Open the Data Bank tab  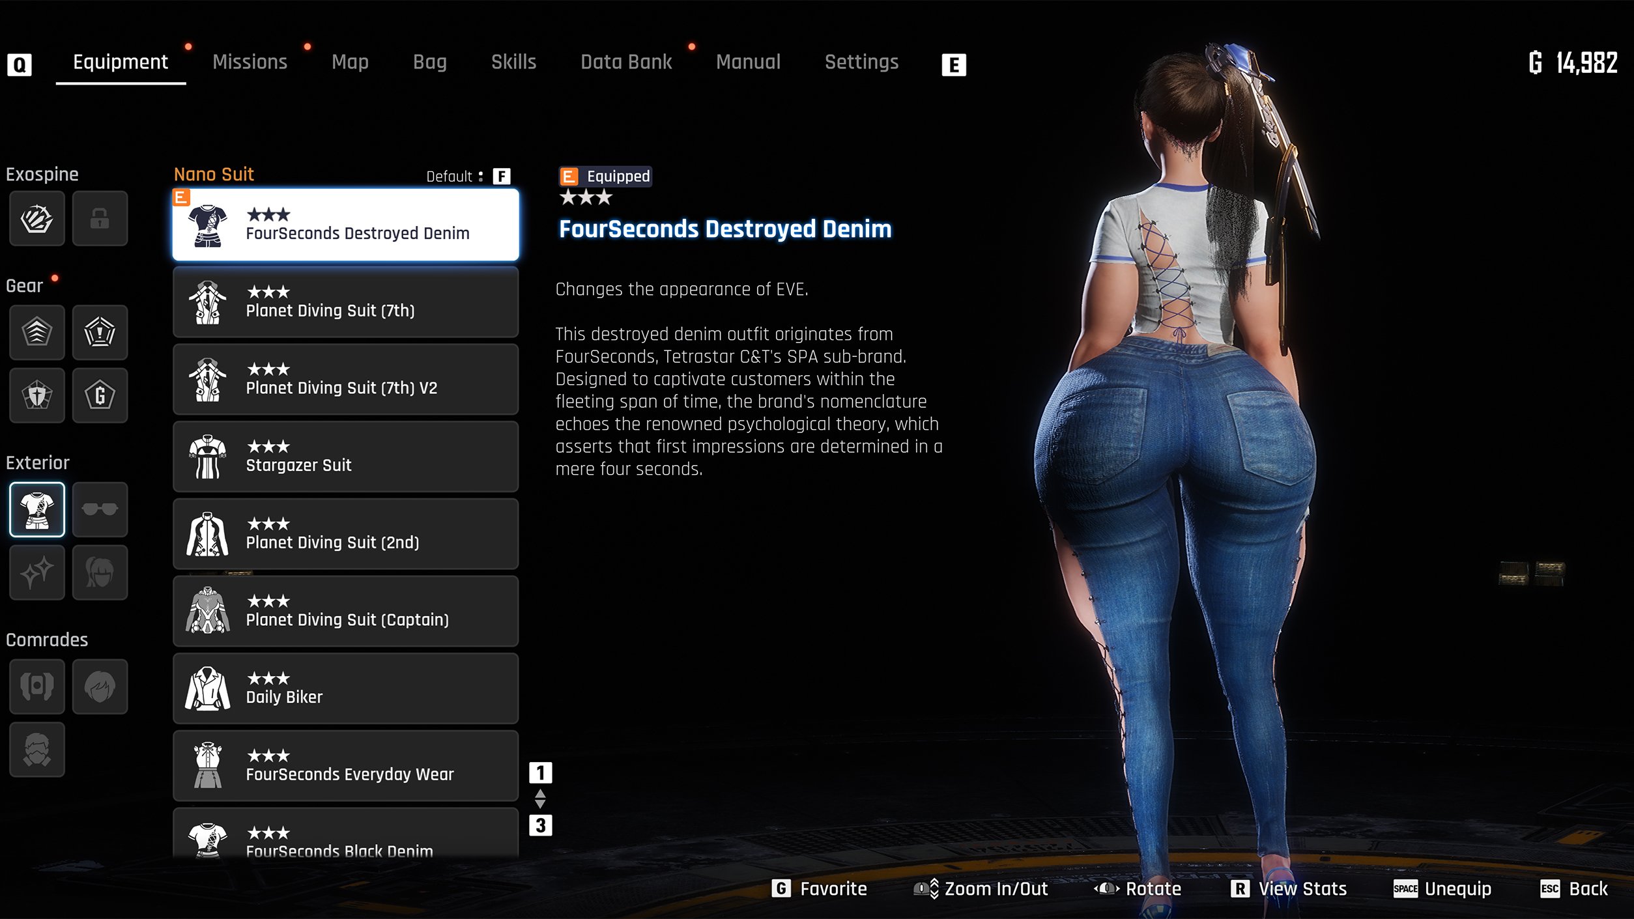tap(625, 63)
